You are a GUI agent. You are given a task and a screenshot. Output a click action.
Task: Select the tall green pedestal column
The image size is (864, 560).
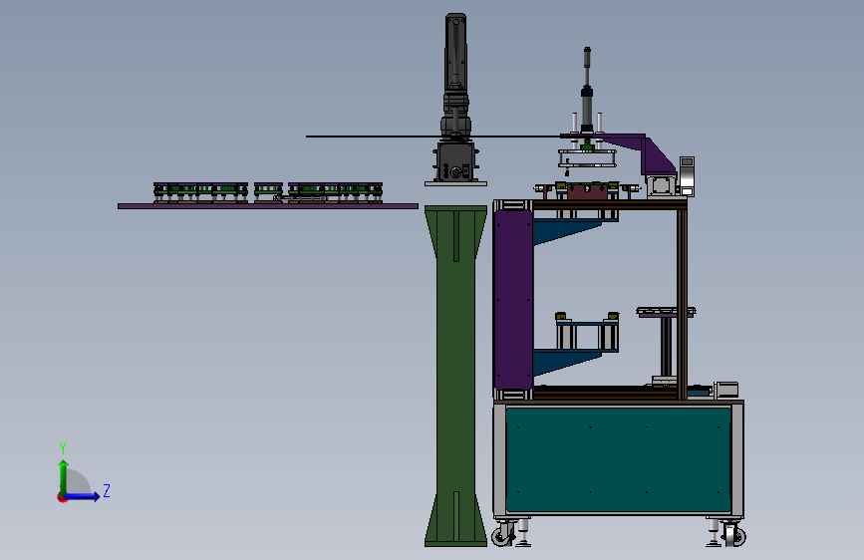coord(455,376)
